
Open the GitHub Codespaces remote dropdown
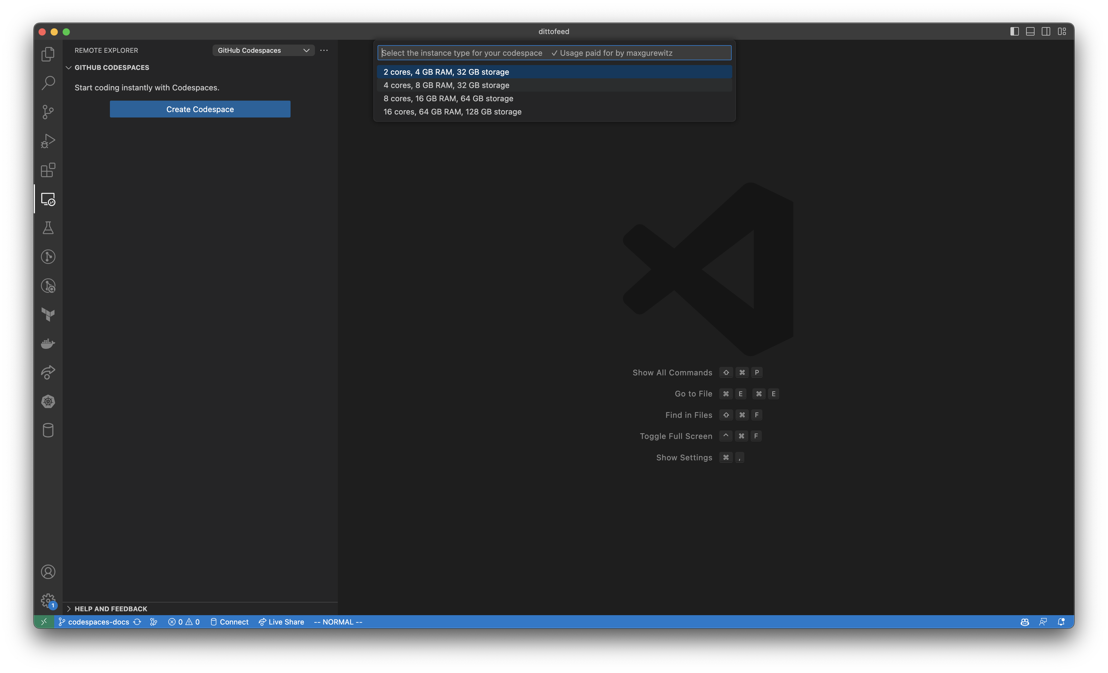click(263, 50)
